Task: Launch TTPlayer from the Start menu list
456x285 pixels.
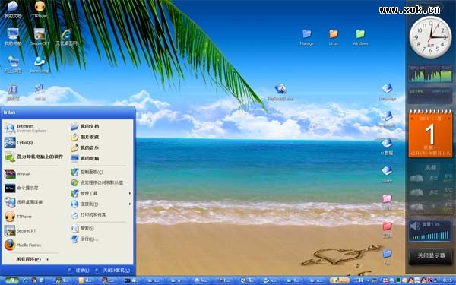Action: [x=18, y=217]
